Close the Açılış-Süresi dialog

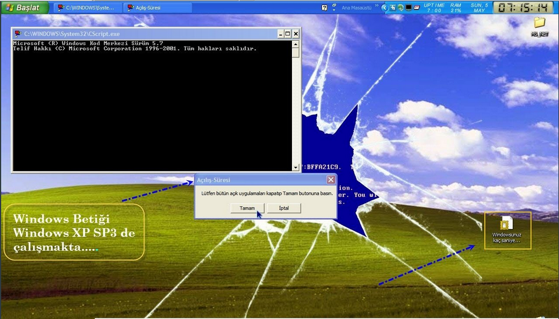[331, 180]
